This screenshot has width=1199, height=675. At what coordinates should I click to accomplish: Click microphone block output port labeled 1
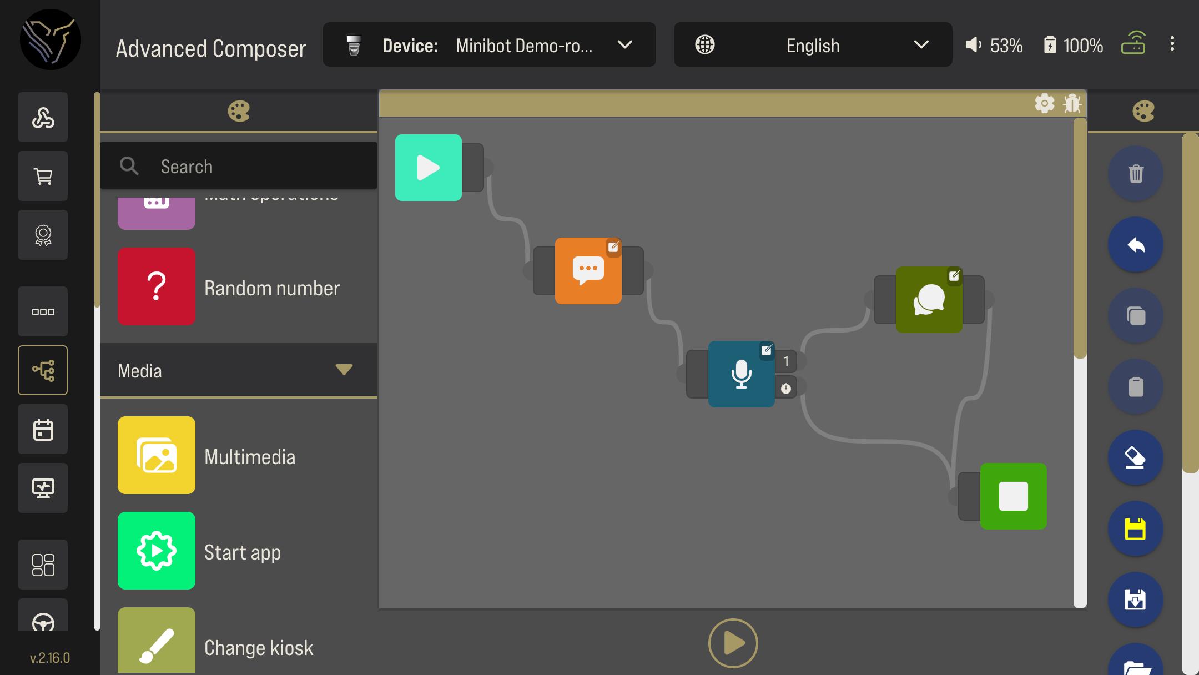(x=787, y=361)
